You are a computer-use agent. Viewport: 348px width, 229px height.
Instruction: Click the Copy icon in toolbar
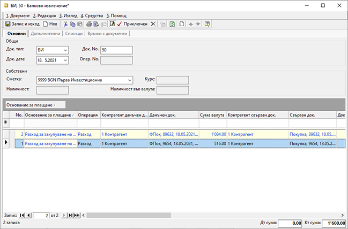pos(72,24)
